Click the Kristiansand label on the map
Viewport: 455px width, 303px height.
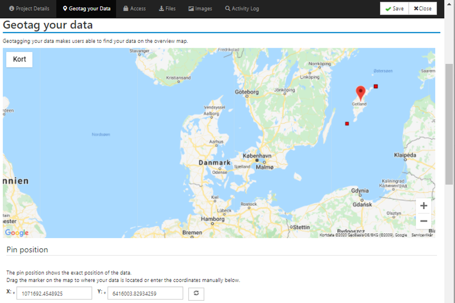178,78
